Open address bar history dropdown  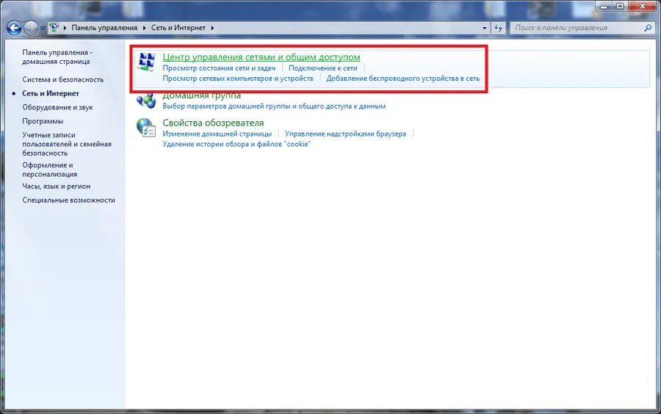485,28
